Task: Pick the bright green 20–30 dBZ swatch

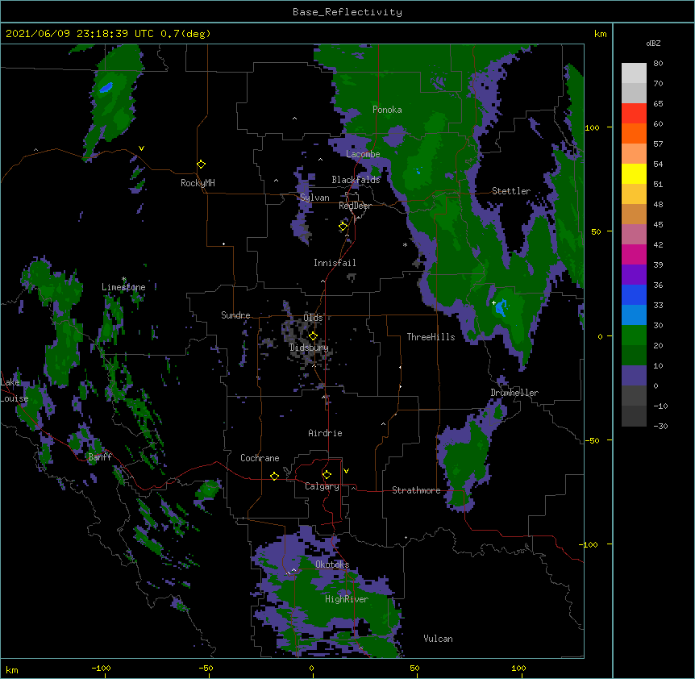Action: point(634,335)
